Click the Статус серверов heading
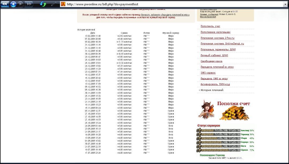Screen dimensions: 289x164 click(209, 126)
